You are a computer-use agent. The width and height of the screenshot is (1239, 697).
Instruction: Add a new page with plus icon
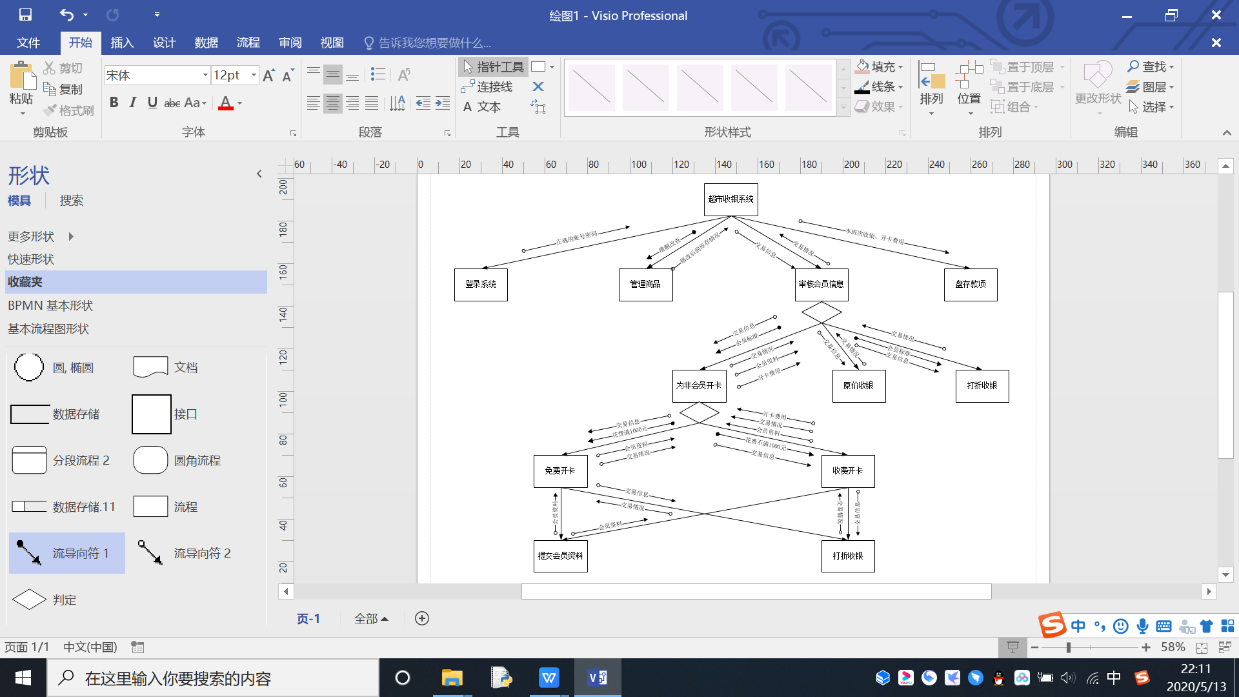tap(422, 618)
